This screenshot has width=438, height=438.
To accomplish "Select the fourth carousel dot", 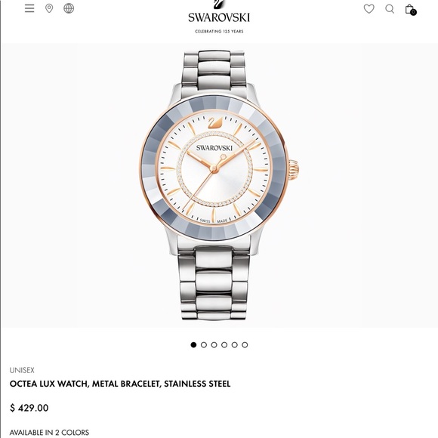I will pos(224,344).
